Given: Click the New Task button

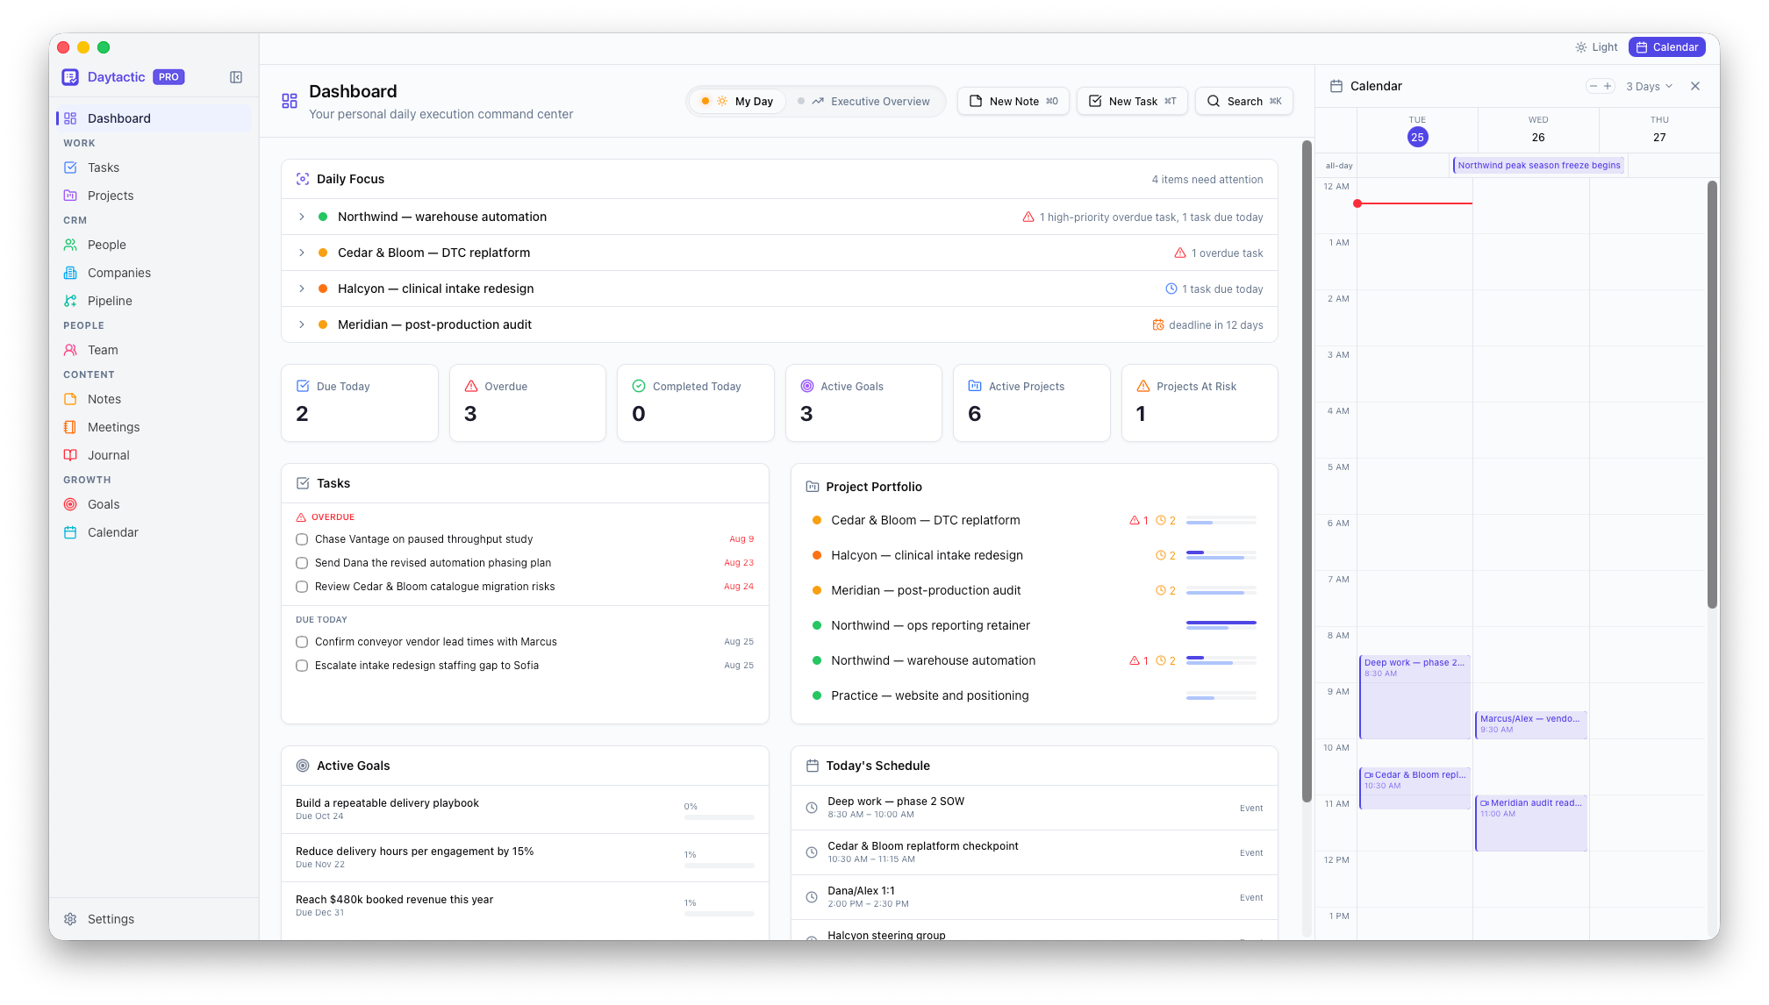Looking at the screenshot, I should coord(1133,101).
